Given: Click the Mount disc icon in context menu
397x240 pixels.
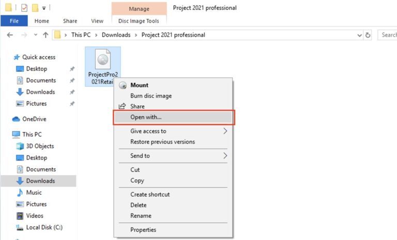Looking at the screenshot, I should coord(123,85).
